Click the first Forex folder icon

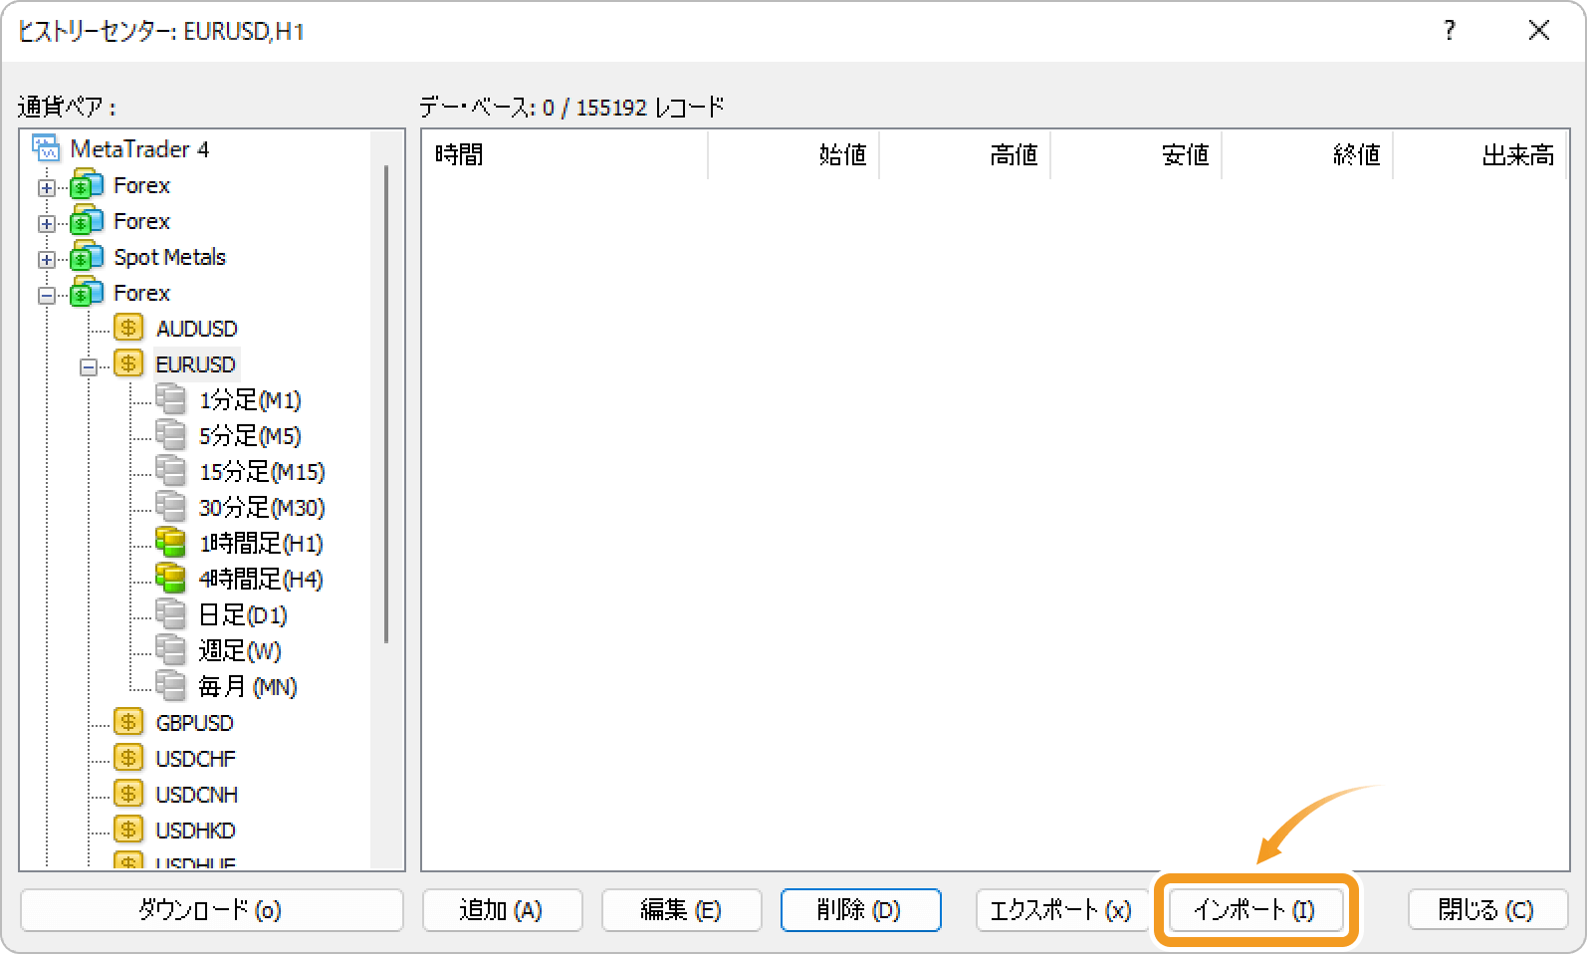point(87,185)
